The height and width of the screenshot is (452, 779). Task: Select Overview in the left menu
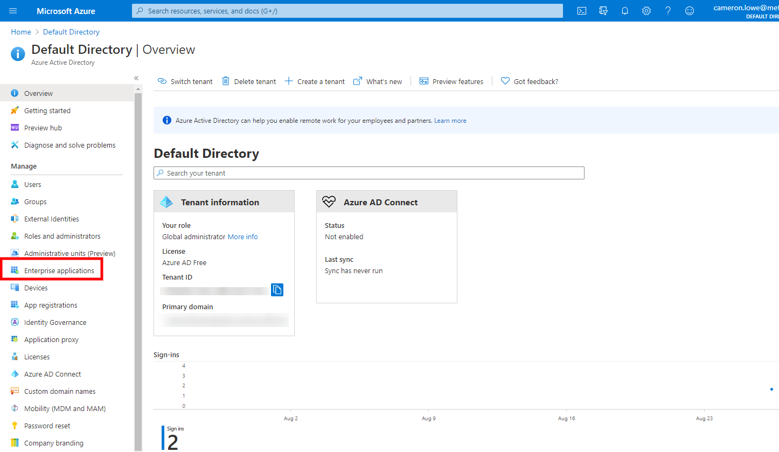tap(67, 93)
